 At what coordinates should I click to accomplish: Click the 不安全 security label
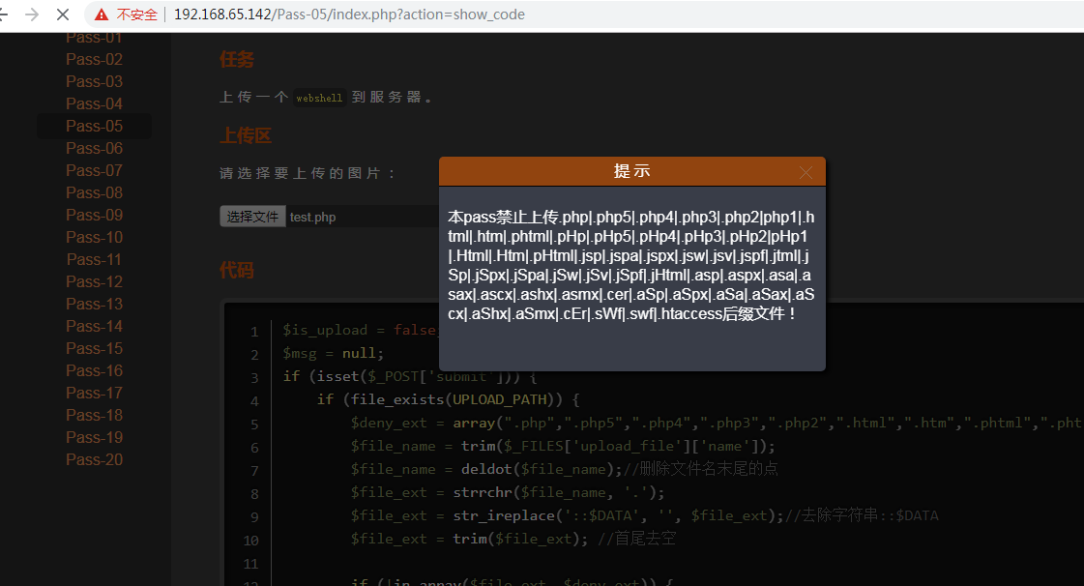point(137,15)
